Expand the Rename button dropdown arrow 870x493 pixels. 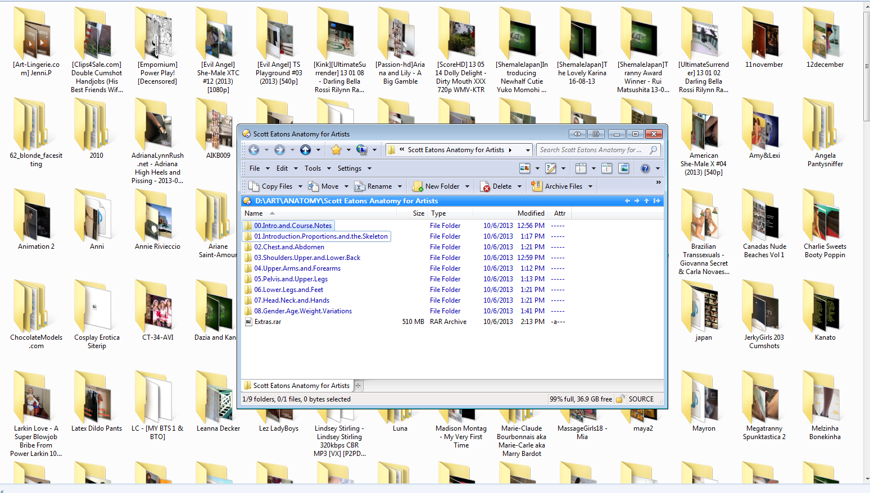400,186
